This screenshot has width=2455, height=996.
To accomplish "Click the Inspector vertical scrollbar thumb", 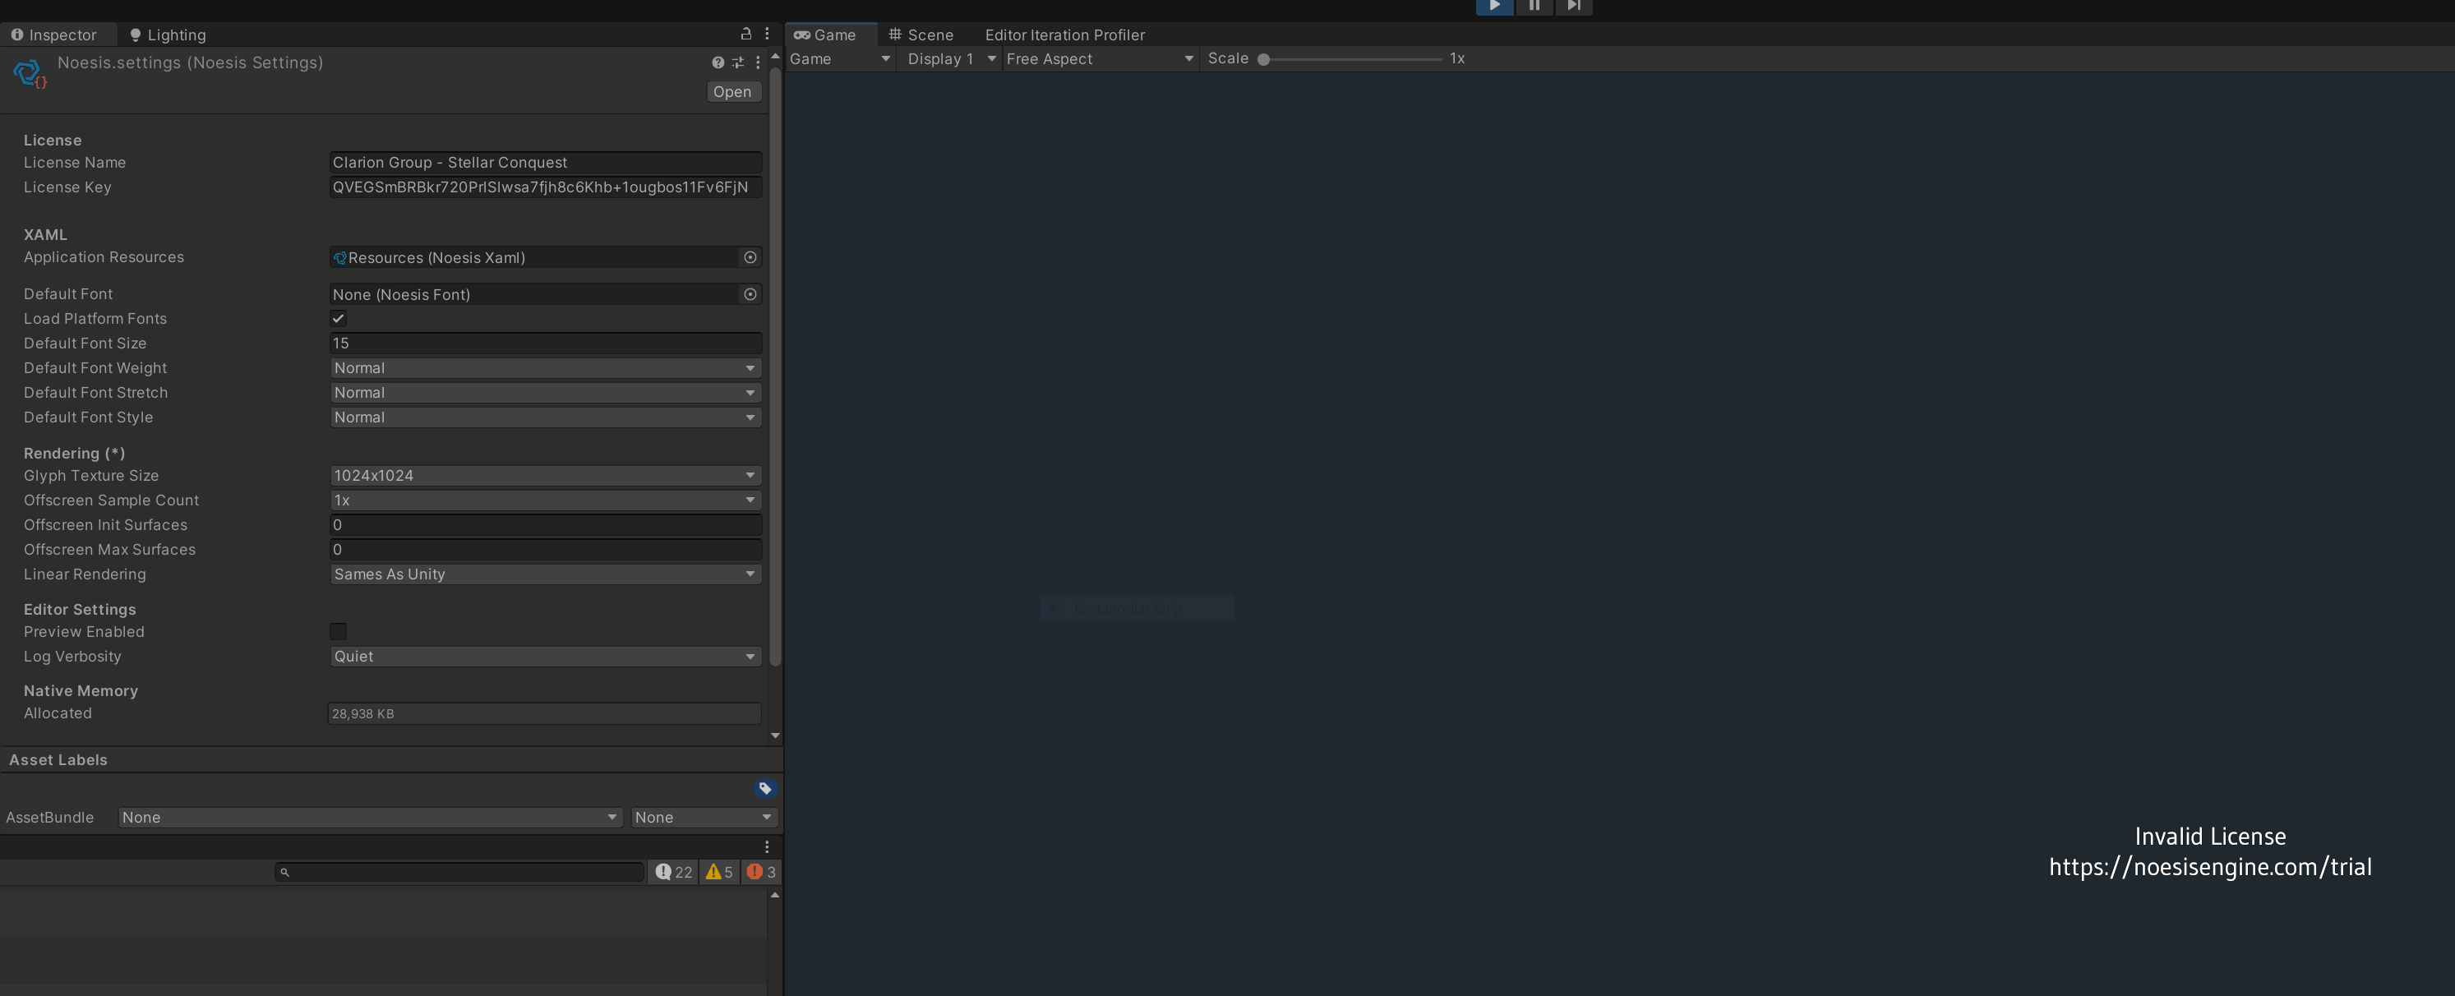I will (776, 366).
